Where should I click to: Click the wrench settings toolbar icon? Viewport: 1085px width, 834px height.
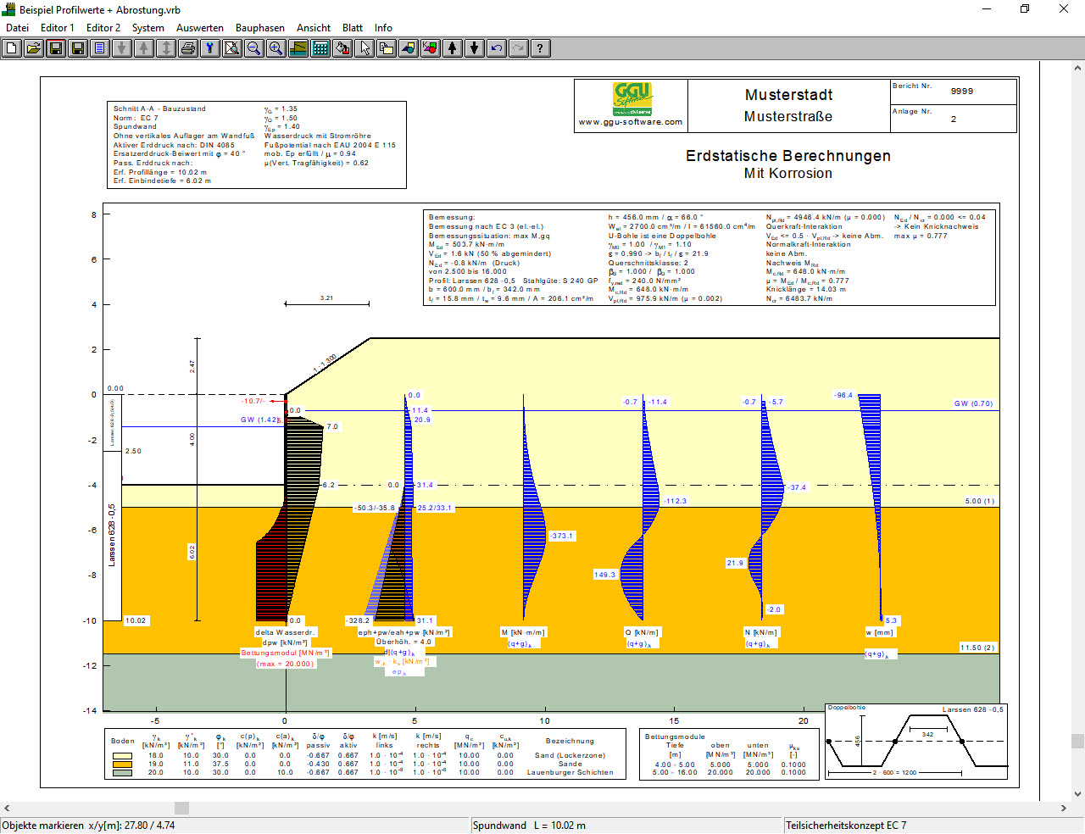click(x=210, y=48)
